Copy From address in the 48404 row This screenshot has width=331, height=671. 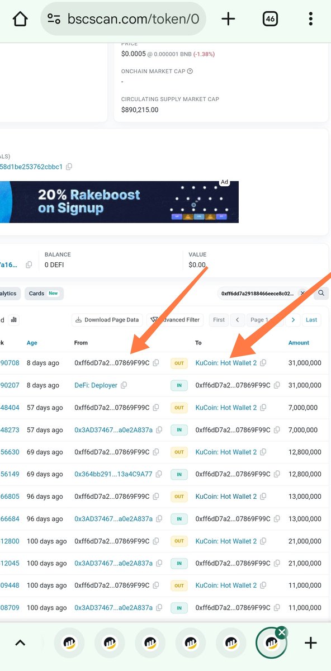tap(156, 408)
